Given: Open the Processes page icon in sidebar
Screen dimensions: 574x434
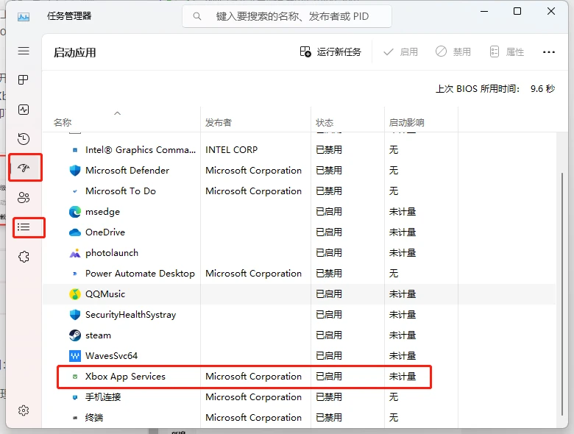Looking at the screenshot, I should pos(24,79).
